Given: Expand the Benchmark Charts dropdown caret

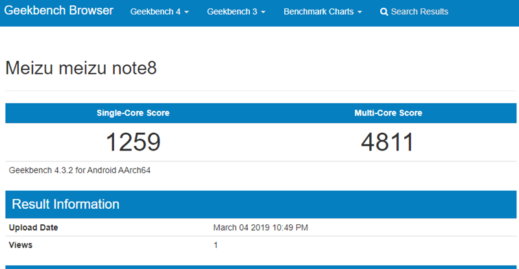Looking at the screenshot, I should coord(359,12).
